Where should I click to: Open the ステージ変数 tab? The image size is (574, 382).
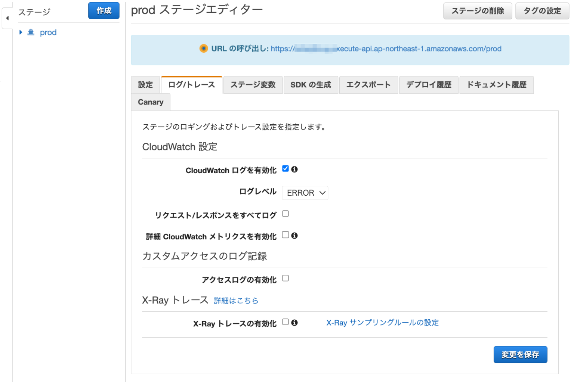click(253, 85)
